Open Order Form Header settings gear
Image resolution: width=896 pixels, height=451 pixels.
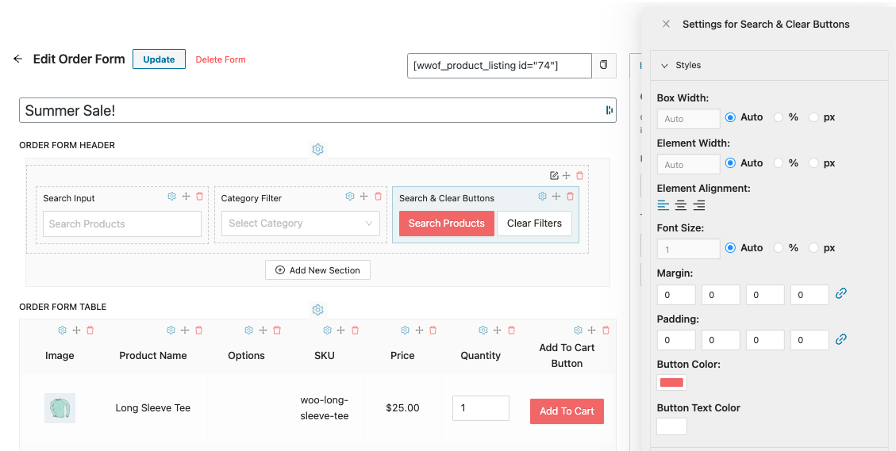[x=317, y=149]
